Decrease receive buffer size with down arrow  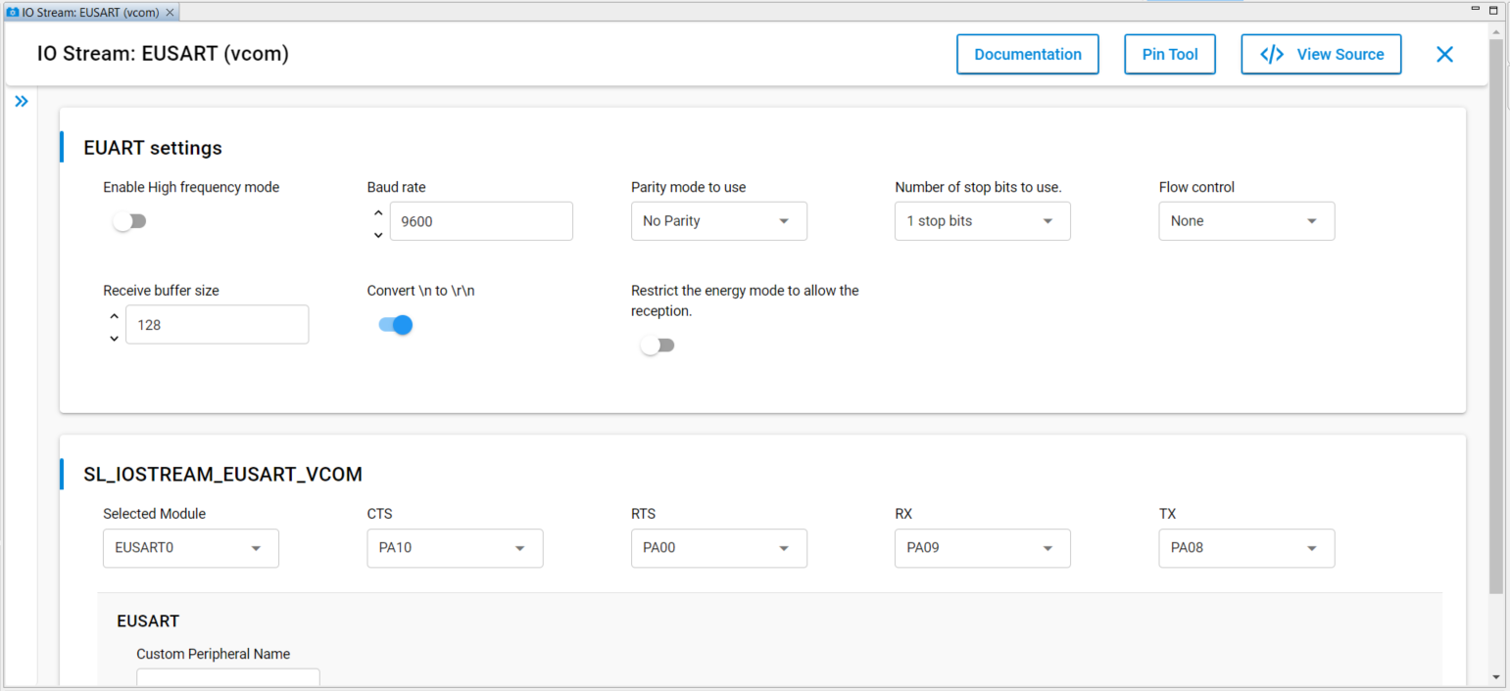pyautogui.click(x=114, y=338)
